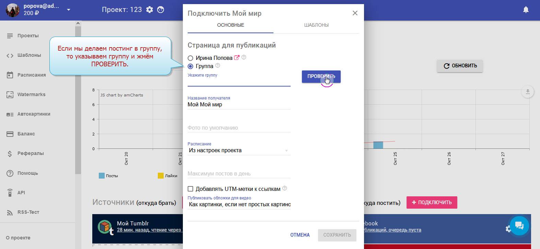Open Публиковать обложки для видео dropdown

coord(239,205)
